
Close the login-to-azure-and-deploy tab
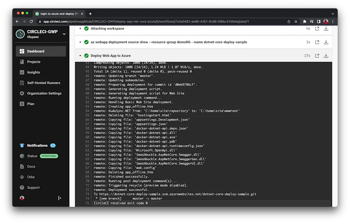point(82,14)
